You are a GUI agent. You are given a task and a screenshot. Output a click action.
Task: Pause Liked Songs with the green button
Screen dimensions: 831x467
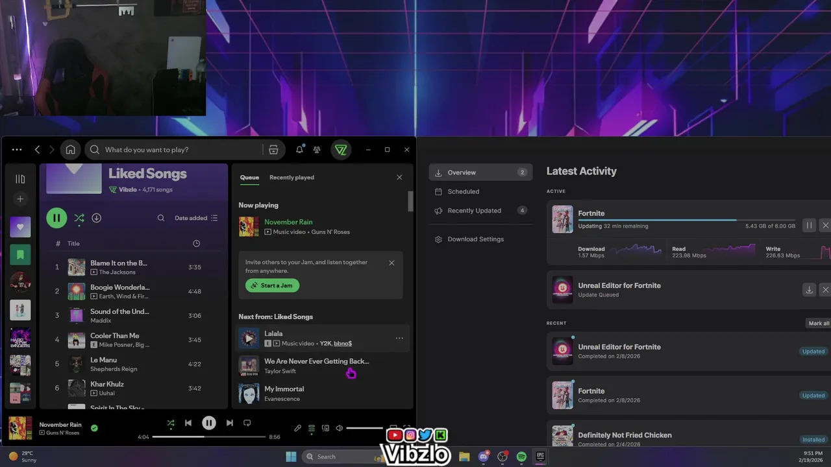pos(56,218)
